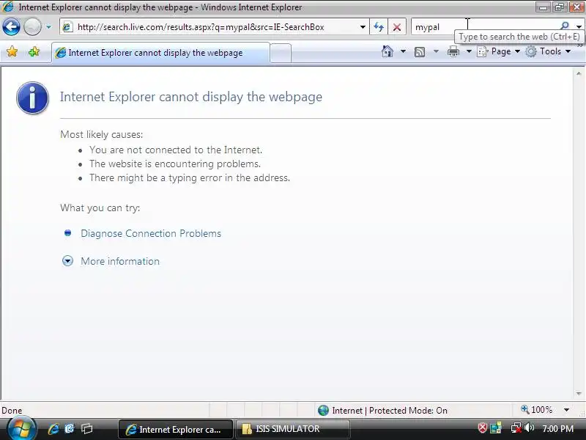
Task: Click Diagnose Connection Problems link
Action: pos(151,233)
